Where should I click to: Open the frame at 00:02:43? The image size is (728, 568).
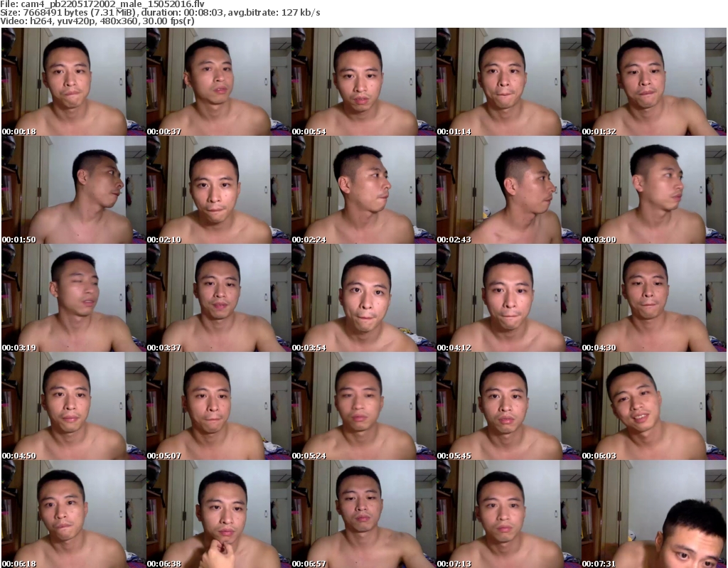click(509, 190)
